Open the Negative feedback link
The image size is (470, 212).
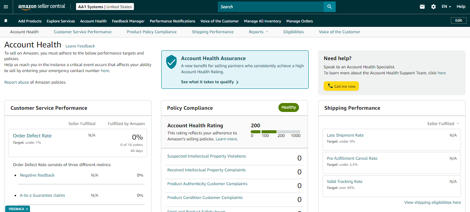tap(37, 175)
